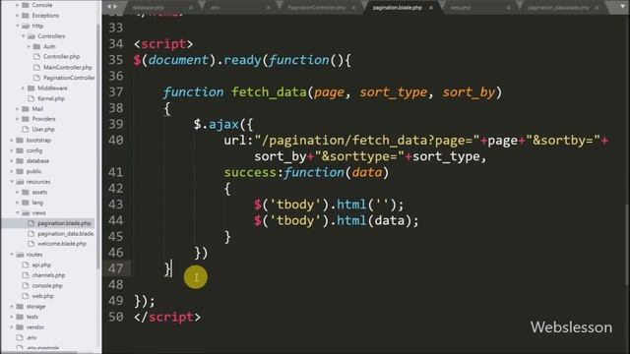
Task: Click the .env file icon in sidebar
Action: coord(20,337)
